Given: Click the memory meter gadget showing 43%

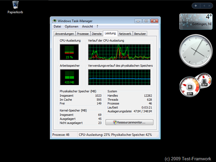Looking at the screenshot, I should (x=205, y=81).
